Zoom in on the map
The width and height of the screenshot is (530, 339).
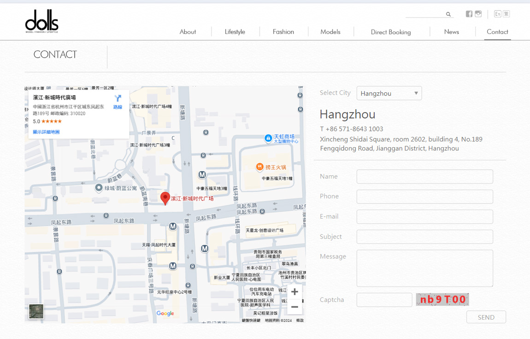(x=294, y=291)
